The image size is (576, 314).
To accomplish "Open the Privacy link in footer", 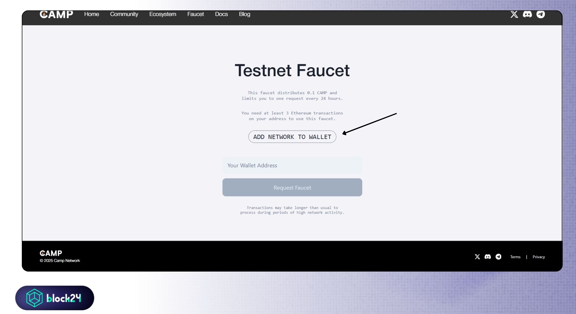I will tap(538, 257).
